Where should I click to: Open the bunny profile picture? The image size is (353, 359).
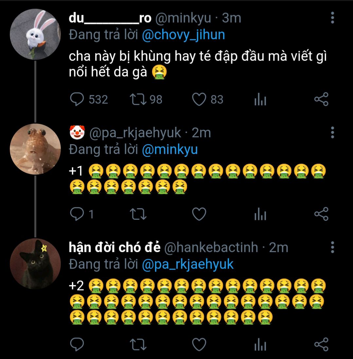pyautogui.click(x=35, y=34)
